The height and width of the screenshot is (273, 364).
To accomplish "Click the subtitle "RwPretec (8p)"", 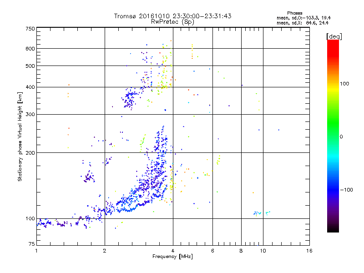I will click(x=172, y=22).
